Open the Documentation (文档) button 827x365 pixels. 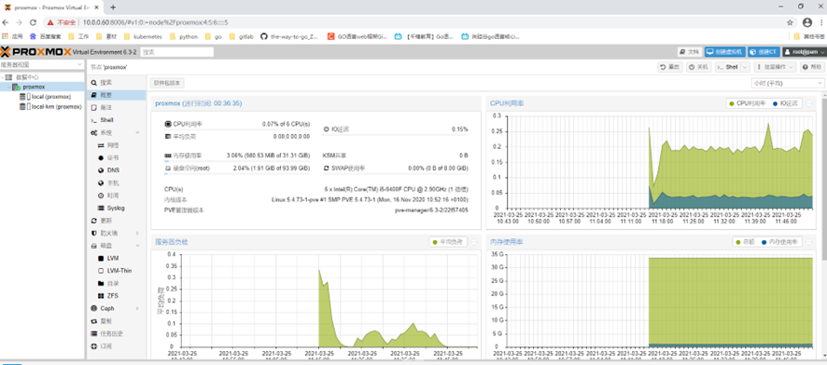690,52
